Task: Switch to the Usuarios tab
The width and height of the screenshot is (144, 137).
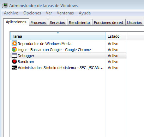Action: (134, 23)
